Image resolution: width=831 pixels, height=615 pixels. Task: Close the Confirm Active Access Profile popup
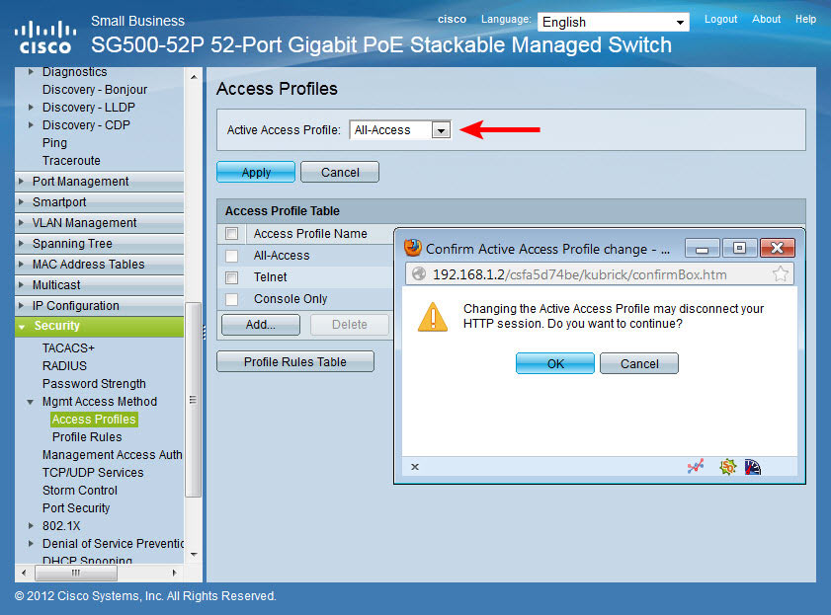pyautogui.click(x=777, y=248)
